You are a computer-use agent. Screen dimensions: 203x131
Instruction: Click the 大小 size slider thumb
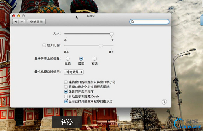point(112,35)
